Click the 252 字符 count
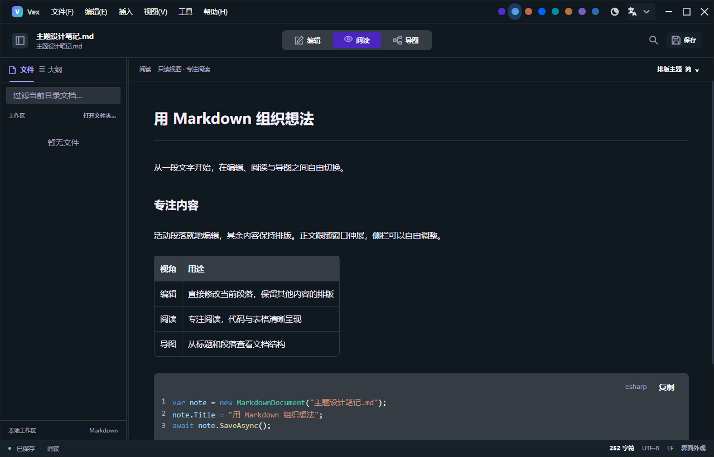This screenshot has height=457, width=714. [x=621, y=448]
